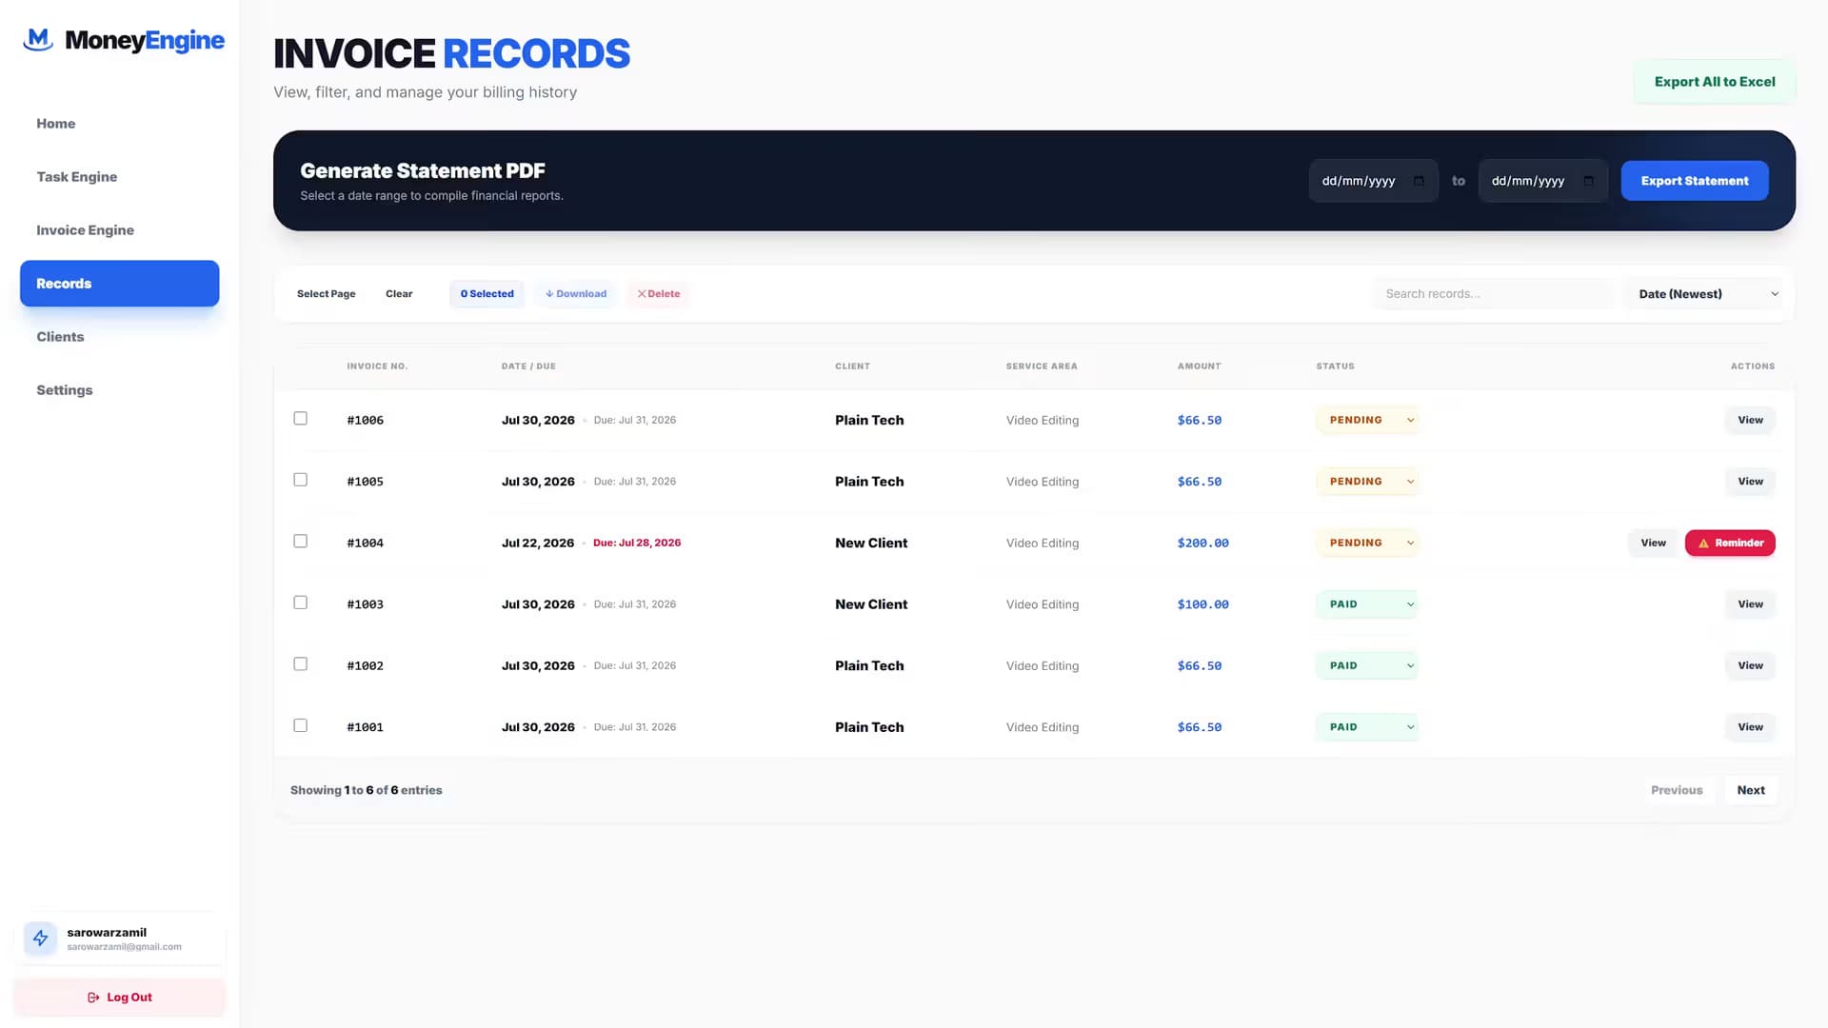Go to the Next page
The width and height of the screenshot is (1828, 1028).
(x=1750, y=790)
